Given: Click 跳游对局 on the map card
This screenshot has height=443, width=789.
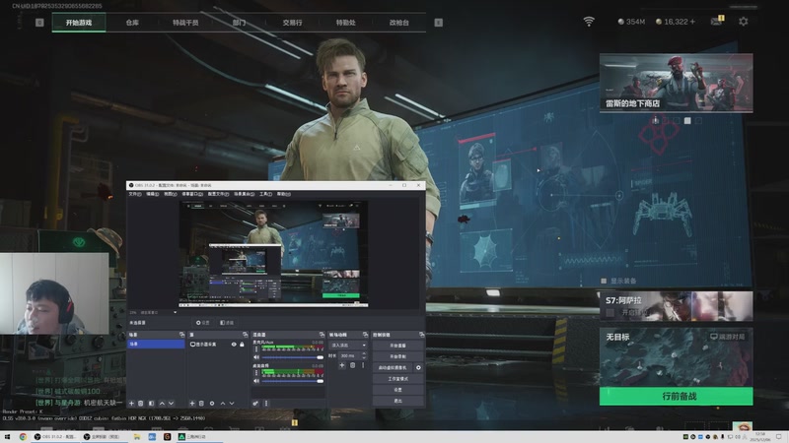Looking at the screenshot, I should [x=727, y=337].
